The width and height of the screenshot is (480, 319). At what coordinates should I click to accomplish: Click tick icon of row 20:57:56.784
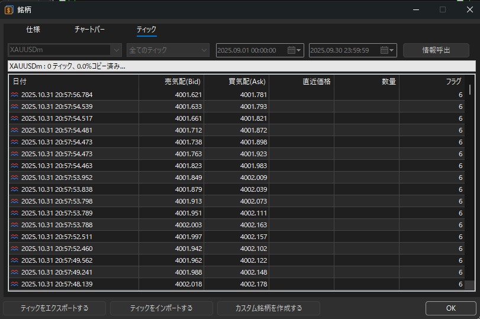[14, 95]
